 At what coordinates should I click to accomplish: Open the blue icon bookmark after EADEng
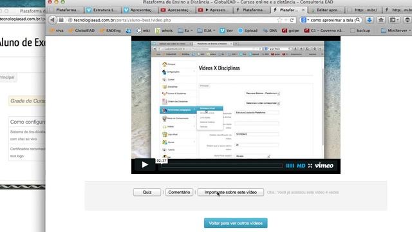click(x=129, y=30)
